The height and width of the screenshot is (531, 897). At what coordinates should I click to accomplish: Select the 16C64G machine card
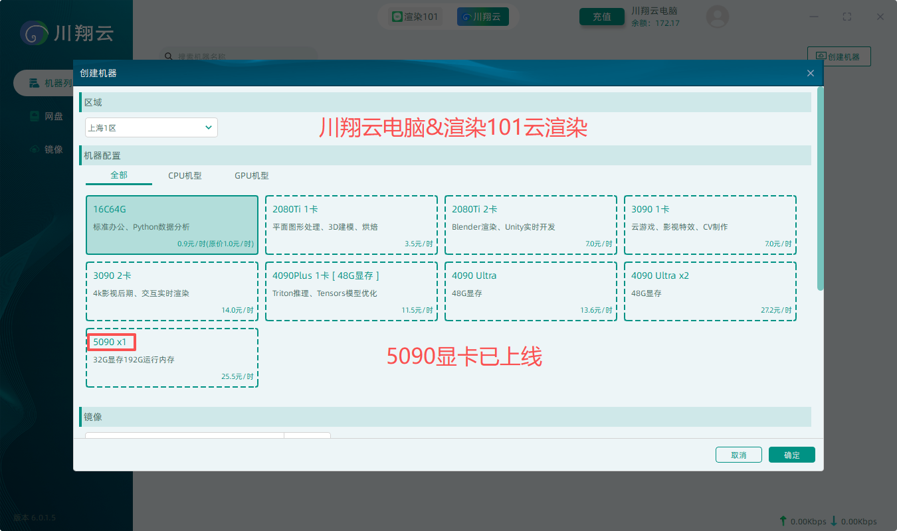(x=172, y=225)
